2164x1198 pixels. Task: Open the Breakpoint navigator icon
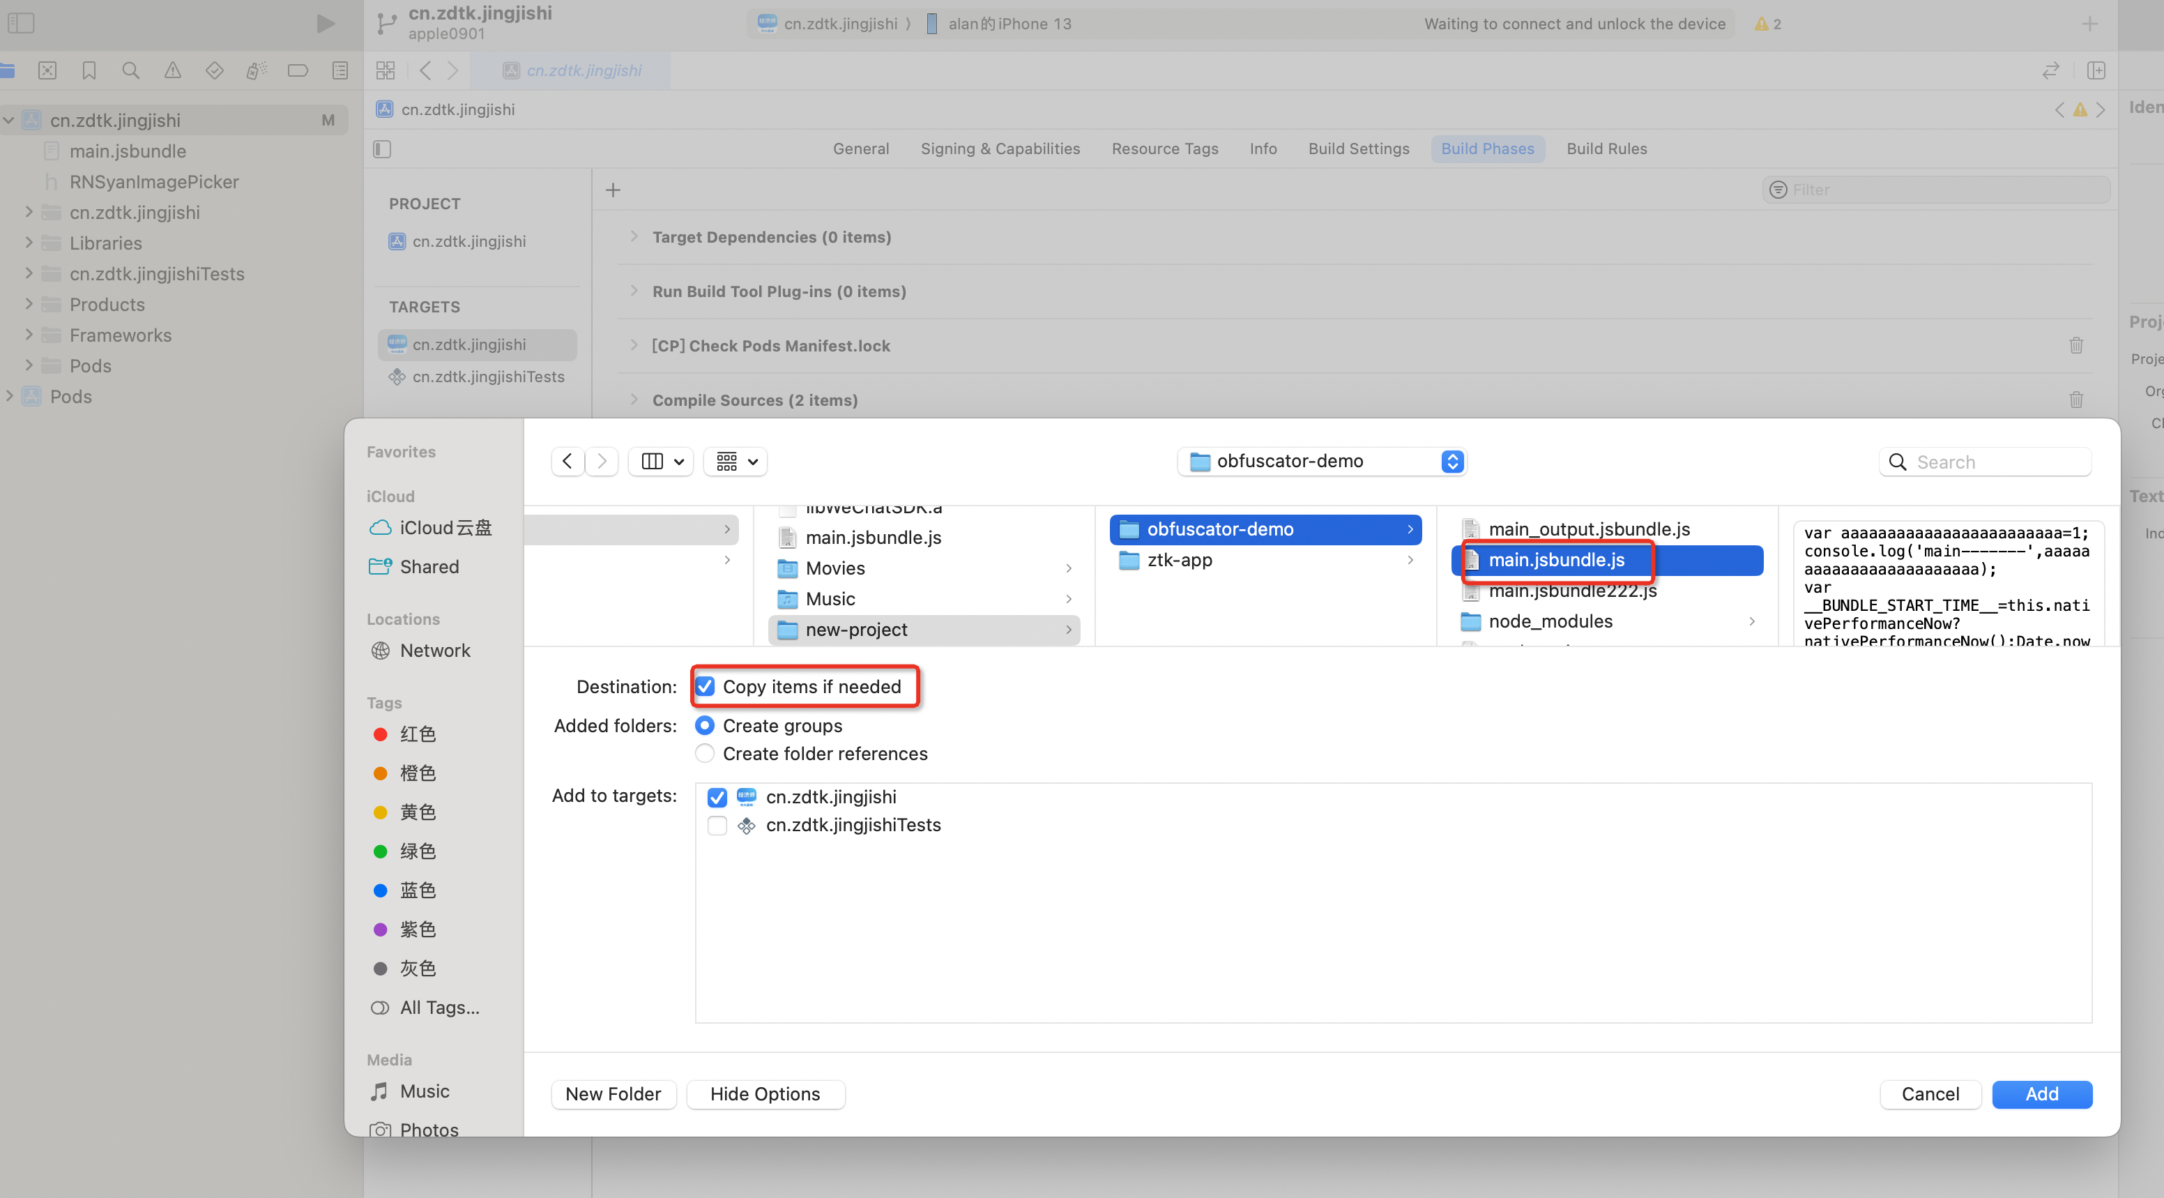coord(298,70)
